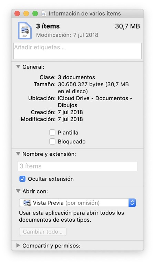Image resolution: width=155 pixels, height=264 pixels.
Task: Expand the Compartir y permisos section
Action: tap(18, 245)
